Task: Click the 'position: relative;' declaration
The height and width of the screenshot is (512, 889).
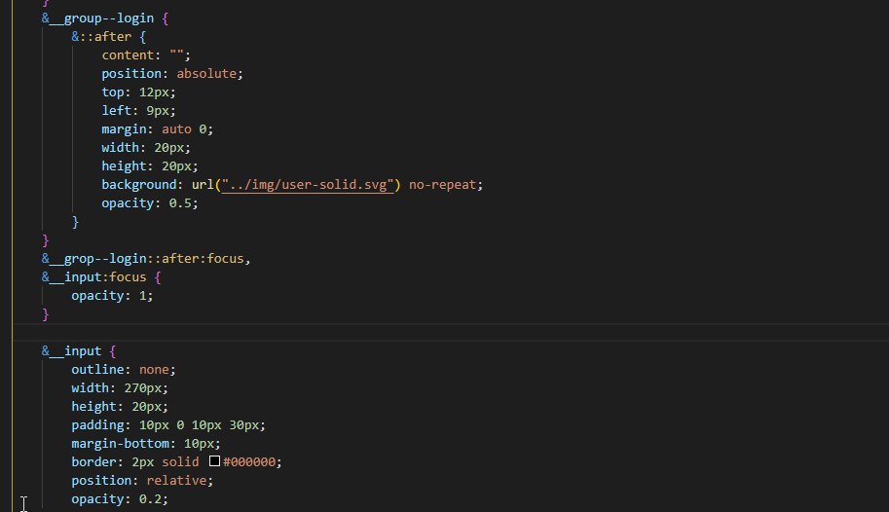Action: [142, 481]
